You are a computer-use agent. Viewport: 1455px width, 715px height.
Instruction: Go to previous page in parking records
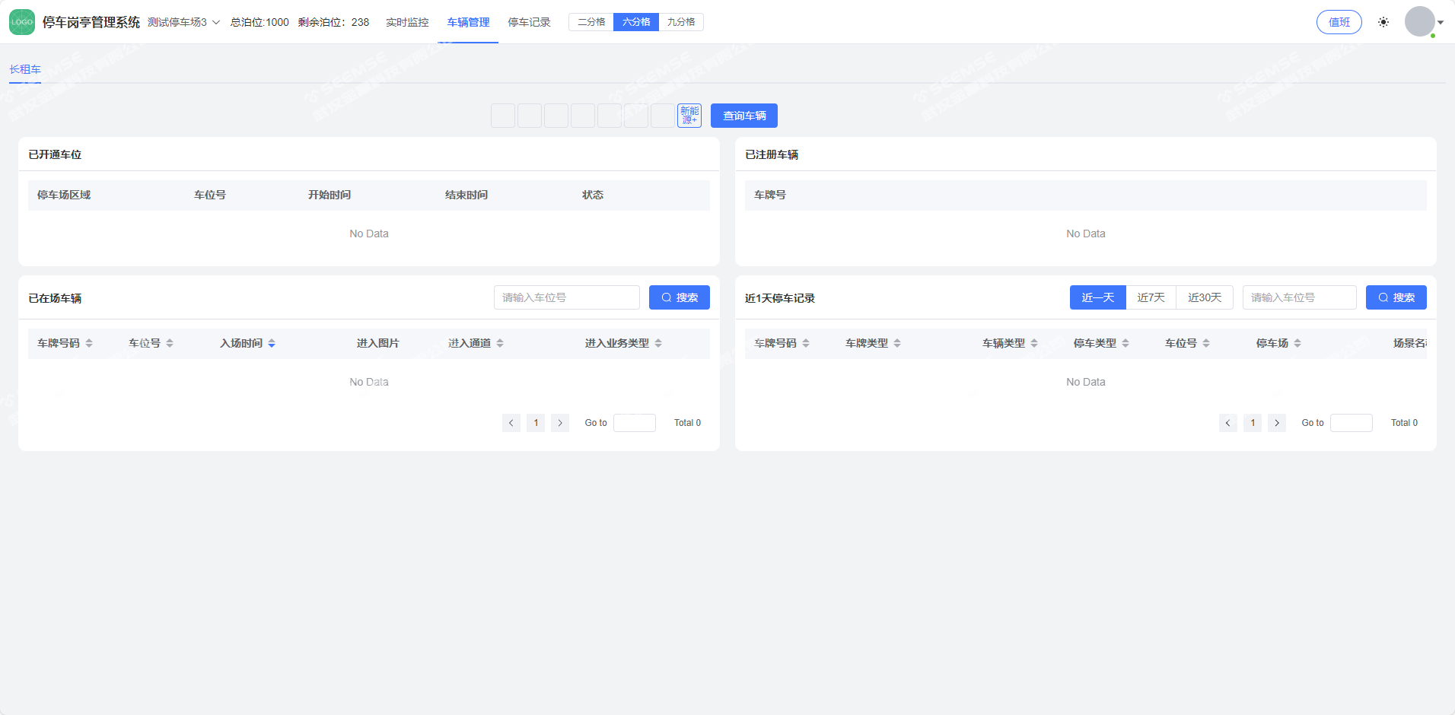[1227, 423]
